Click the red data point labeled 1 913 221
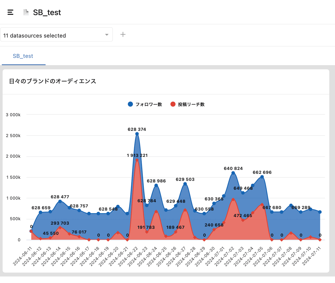This screenshot has width=335, height=283. [137, 160]
